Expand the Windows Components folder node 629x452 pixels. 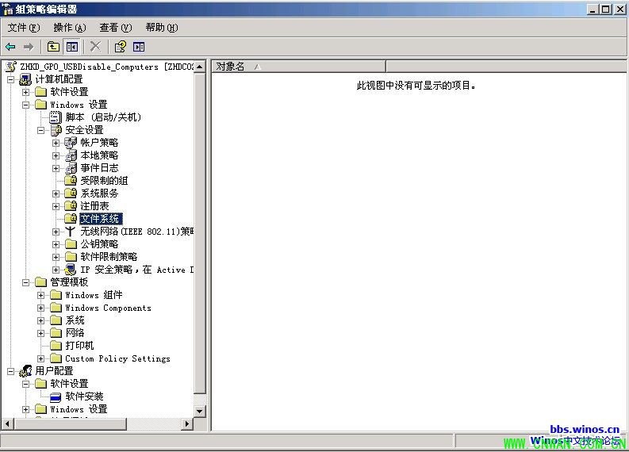pos(41,308)
